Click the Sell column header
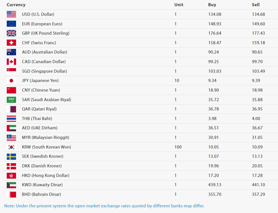The width and height of the screenshot is (278, 213). tap(256, 5)
